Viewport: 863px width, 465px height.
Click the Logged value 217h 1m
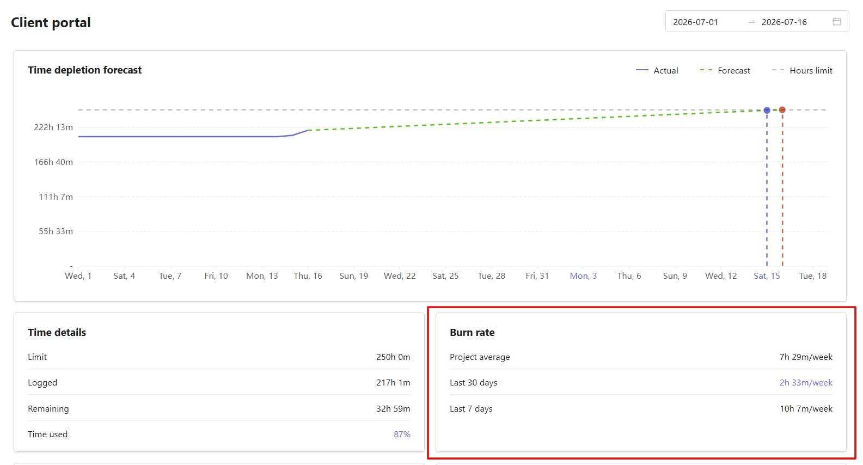(393, 383)
